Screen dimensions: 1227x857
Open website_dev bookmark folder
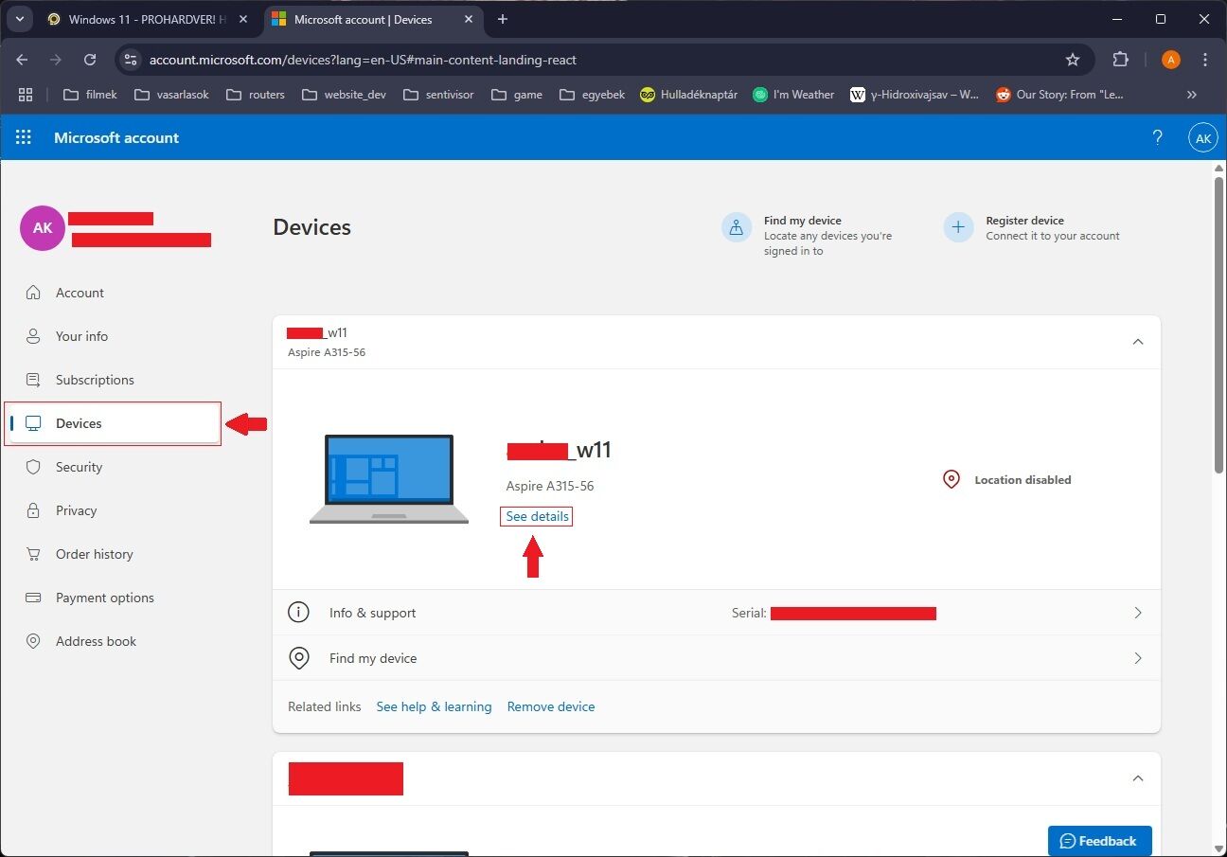tap(343, 95)
